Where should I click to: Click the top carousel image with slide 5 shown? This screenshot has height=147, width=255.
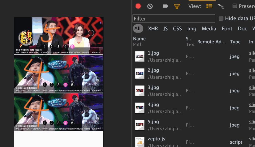58,36
